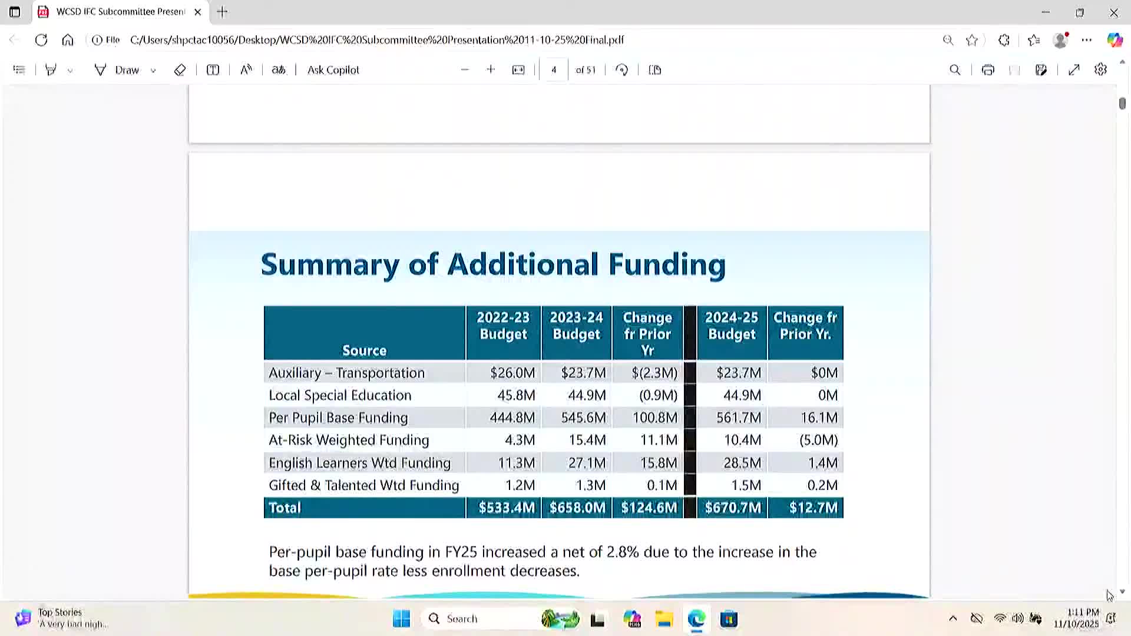The width and height of the screenshot is (1131, 636).
Task: Rotate the PDF page
Action: coord(621,69)
